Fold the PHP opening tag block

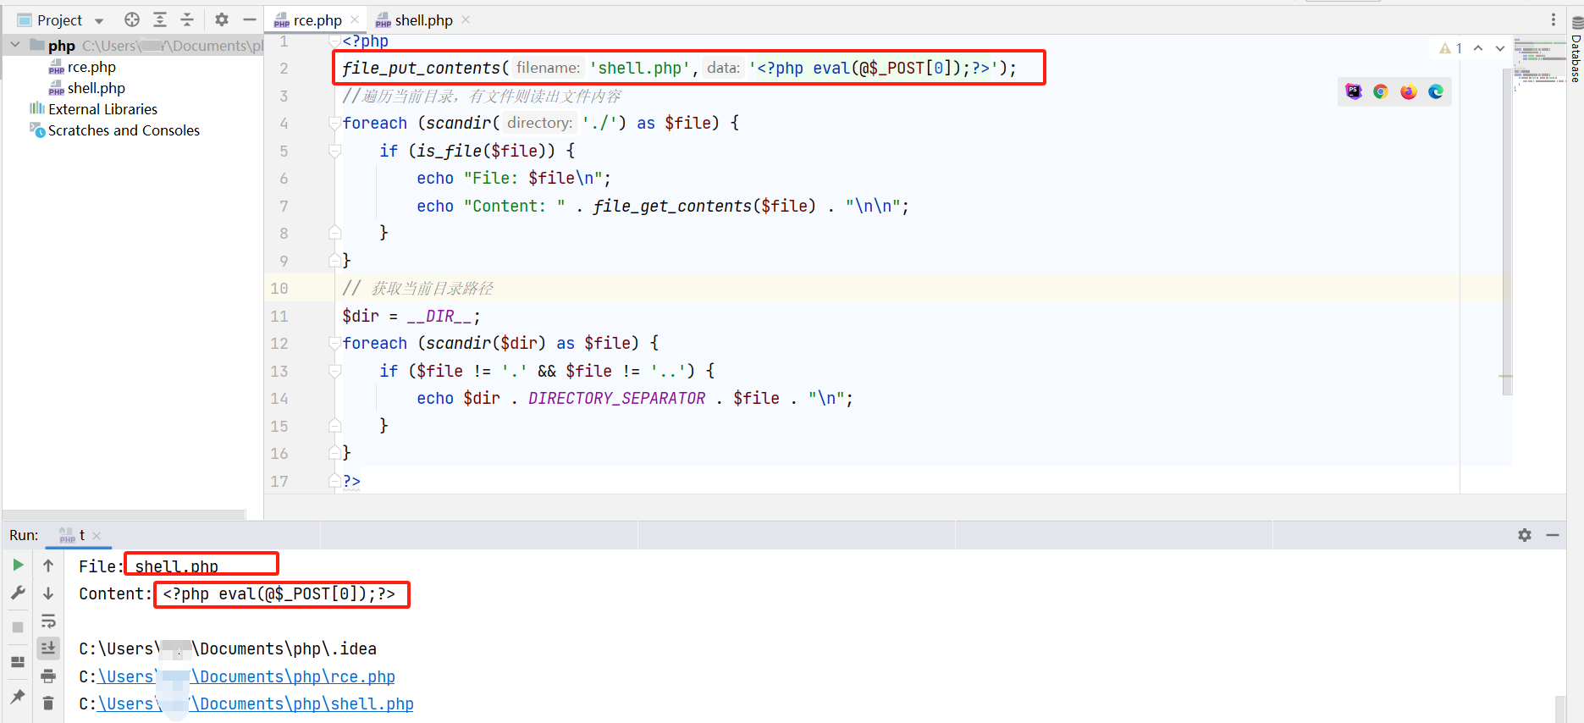click(x=335, y=41)
